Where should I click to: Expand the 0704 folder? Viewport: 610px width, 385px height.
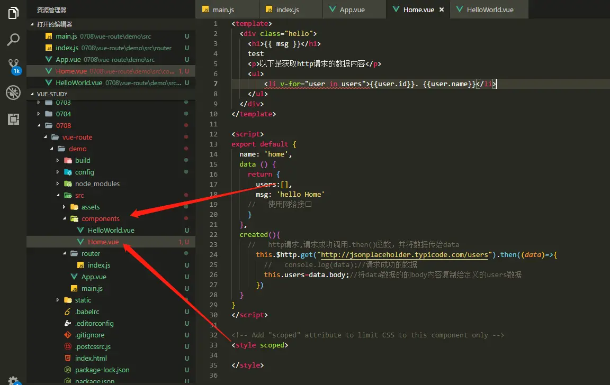[x=111, y=114]
